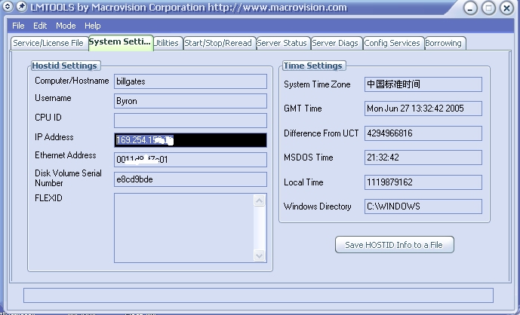Click the System Time Zone field
The width and height of the screenshot is (520, 315).
423,84
